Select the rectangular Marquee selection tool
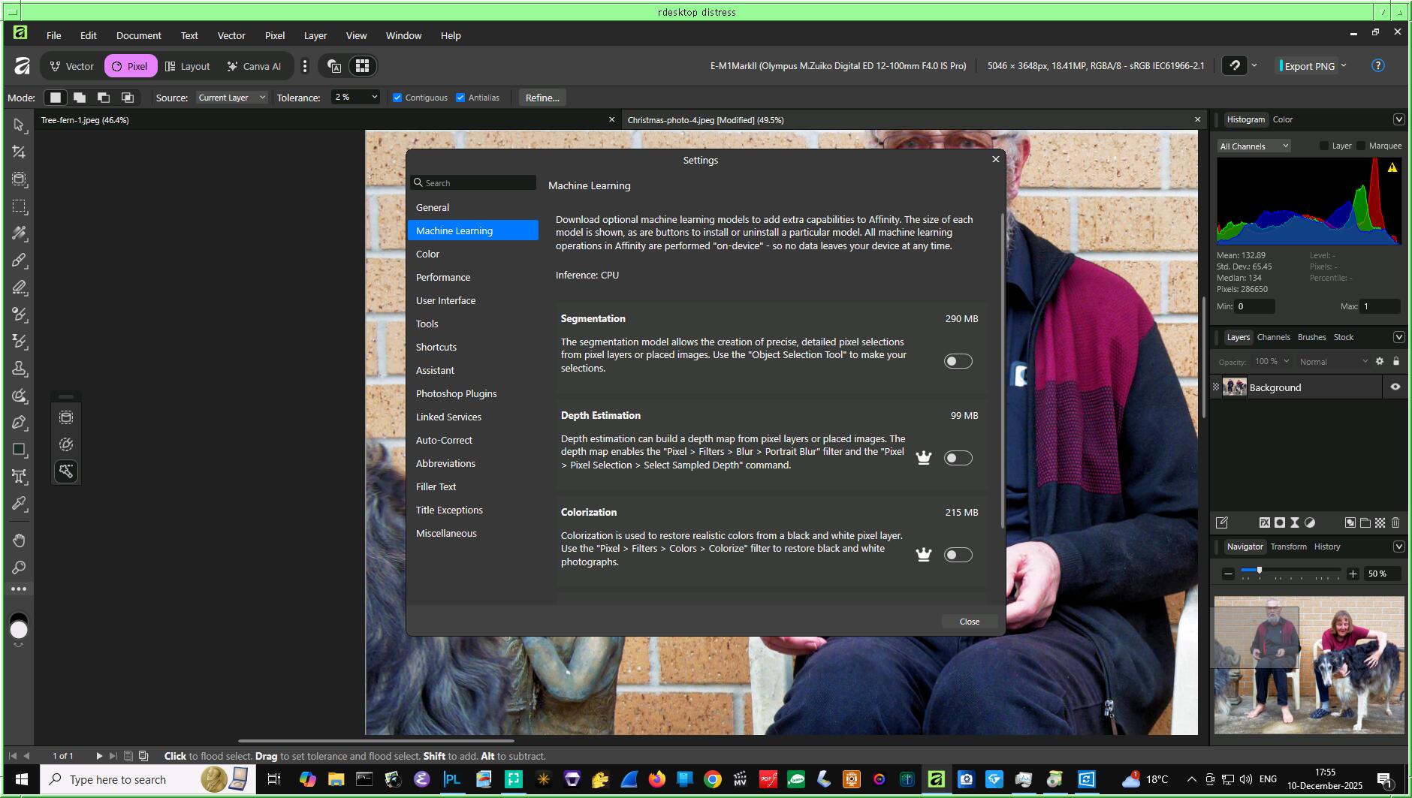Image resolution: width=1412 pixels, height=798 pixels. tap(19, 206)
